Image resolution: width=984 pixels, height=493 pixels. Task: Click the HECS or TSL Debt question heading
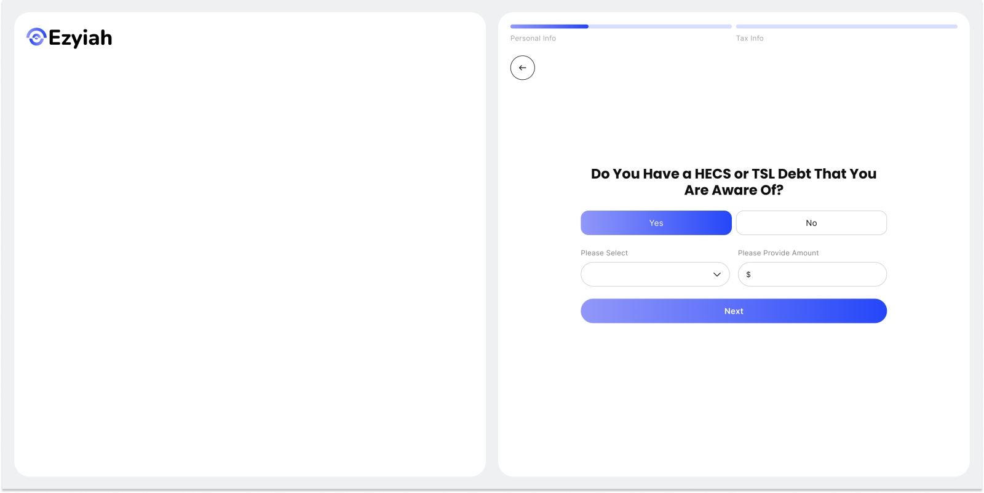[x=734, y=182]
